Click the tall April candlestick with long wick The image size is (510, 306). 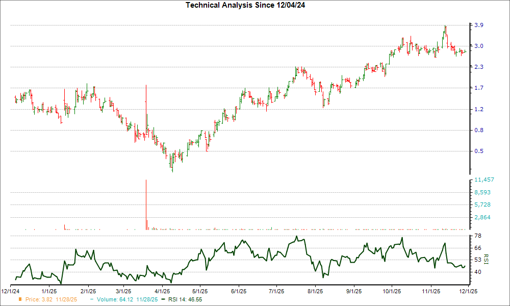pyautogui.click(x=146, y=107)
